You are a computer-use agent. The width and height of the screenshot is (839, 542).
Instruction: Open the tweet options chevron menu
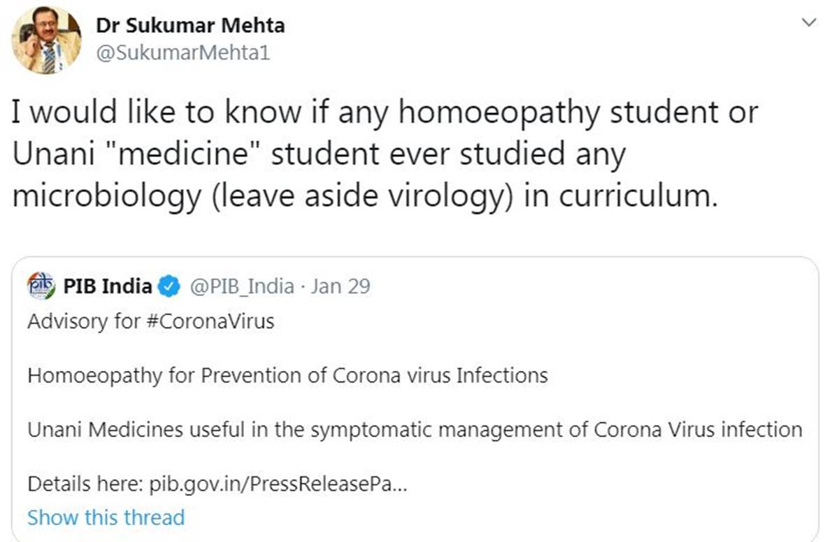[809, 23]
